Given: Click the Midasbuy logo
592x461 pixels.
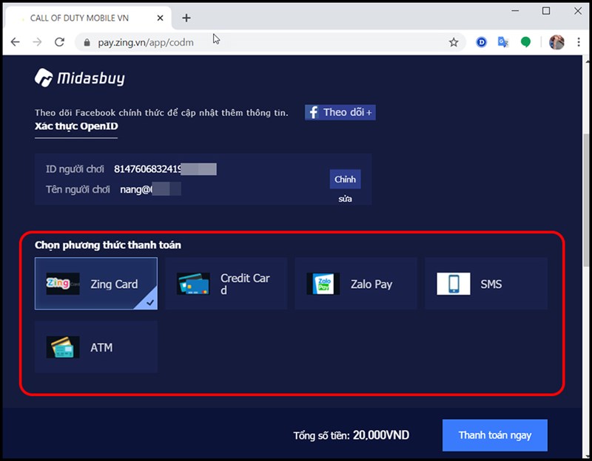Looking at the screenshot, I should point(80,78).
